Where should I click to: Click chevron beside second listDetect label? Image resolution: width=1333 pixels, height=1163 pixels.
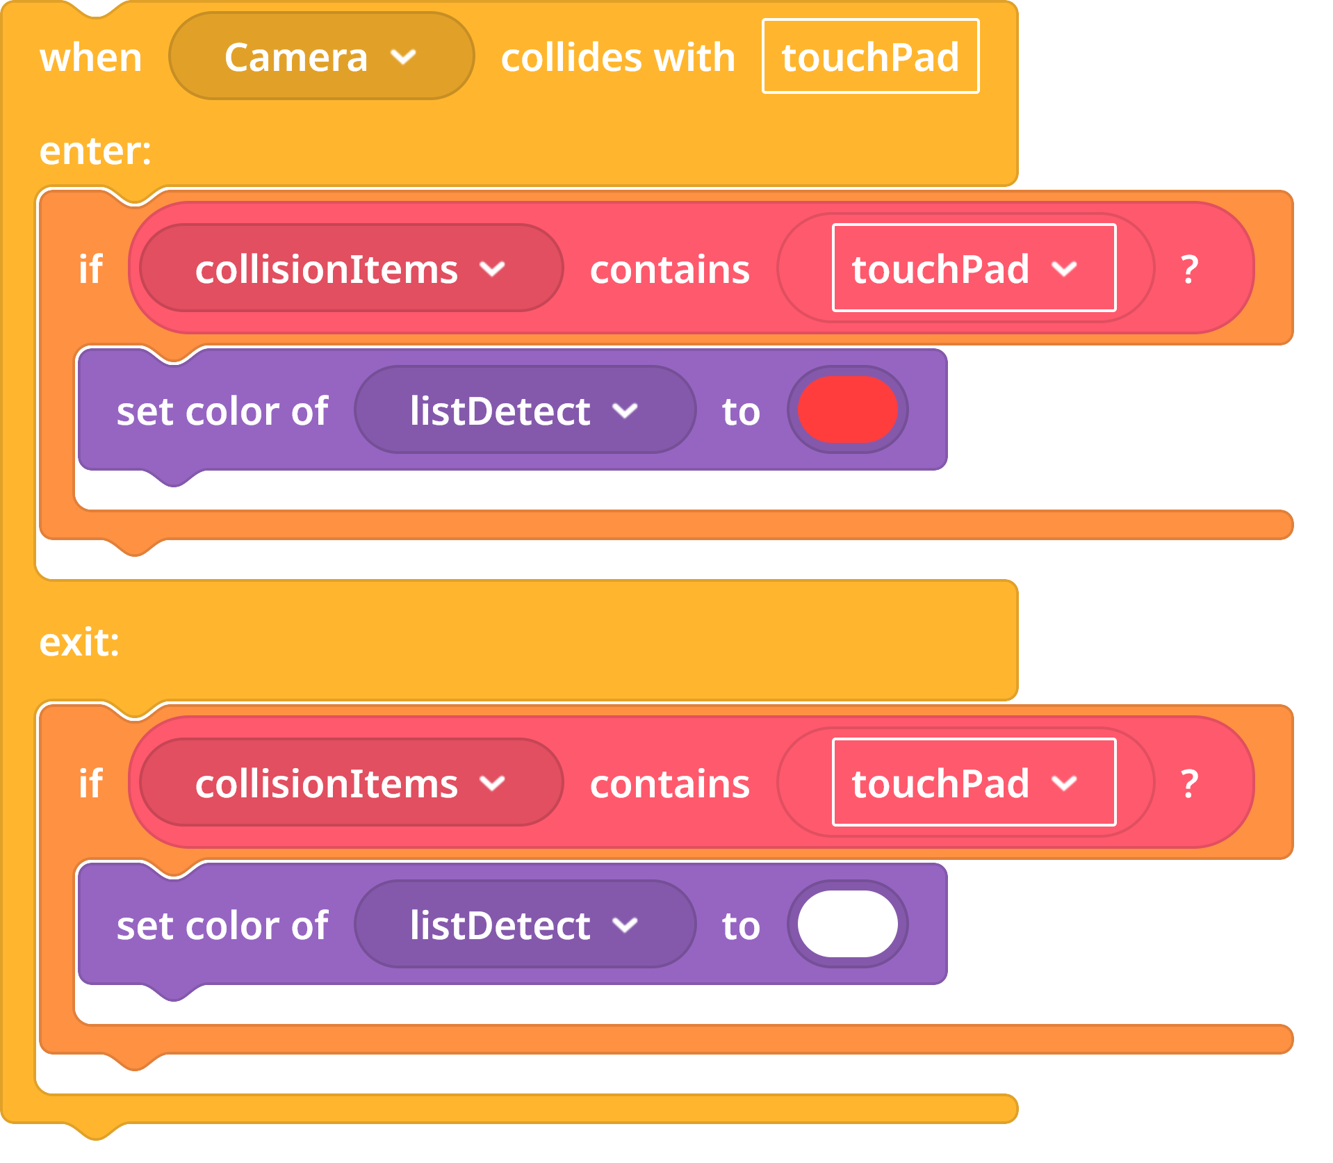625,925
